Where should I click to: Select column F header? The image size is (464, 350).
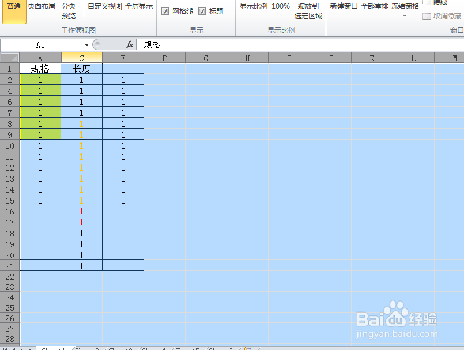point(164,58)
